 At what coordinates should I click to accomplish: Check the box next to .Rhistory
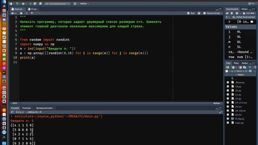pos(228,82)
